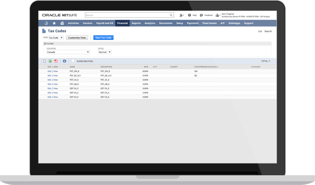Screen dimensions: 315x185
Task: Open the Activities menu
Action: coord(73,23)
